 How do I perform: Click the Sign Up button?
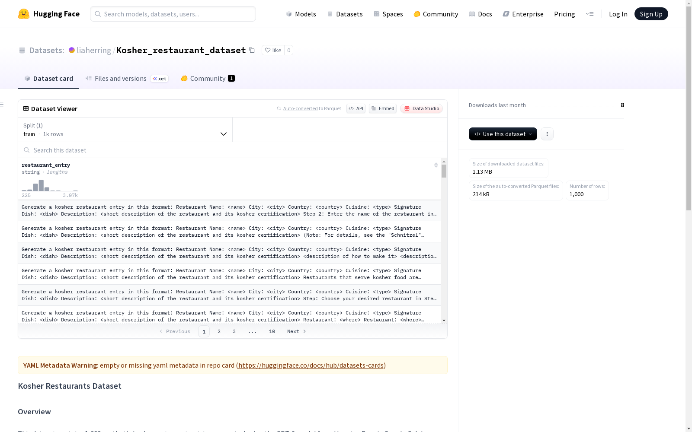[x=651, y=14]
